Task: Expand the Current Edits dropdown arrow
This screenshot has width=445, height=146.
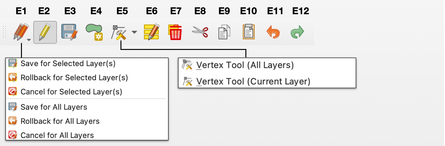Action: pyautogui.click(x=29, y=40)
